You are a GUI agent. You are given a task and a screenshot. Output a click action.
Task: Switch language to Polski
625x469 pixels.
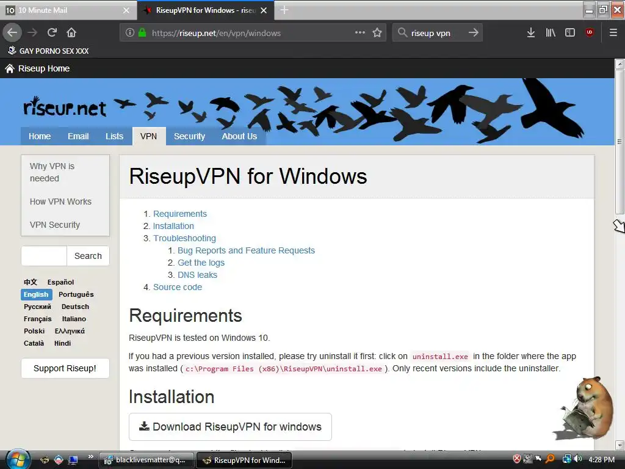(x=34, y=331)
